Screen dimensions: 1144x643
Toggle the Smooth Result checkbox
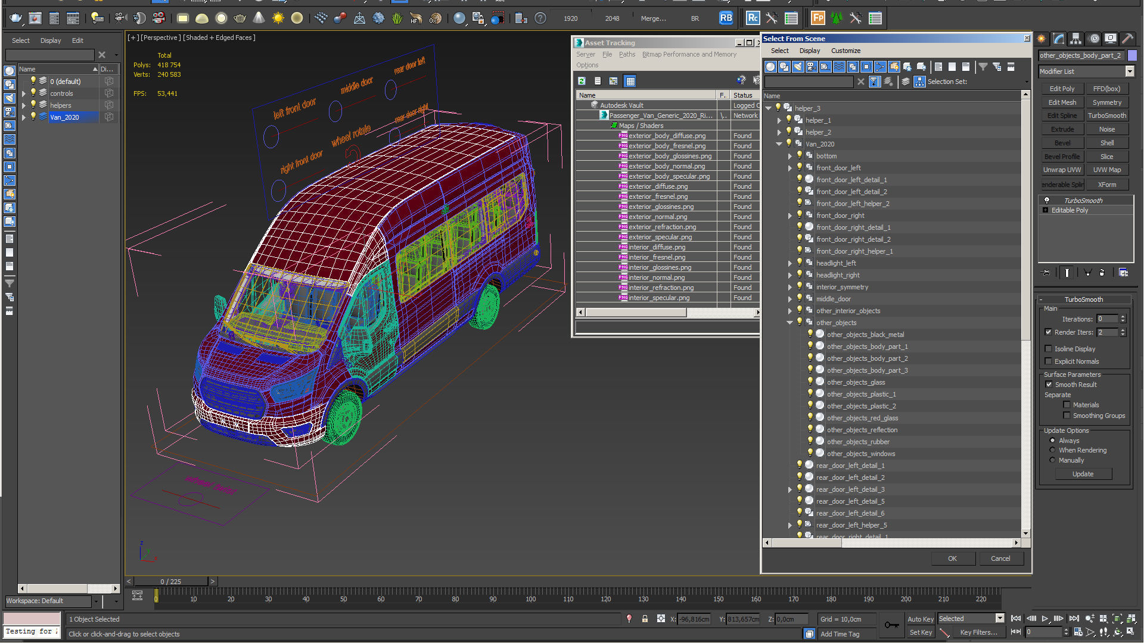(x=1049, y=385)
